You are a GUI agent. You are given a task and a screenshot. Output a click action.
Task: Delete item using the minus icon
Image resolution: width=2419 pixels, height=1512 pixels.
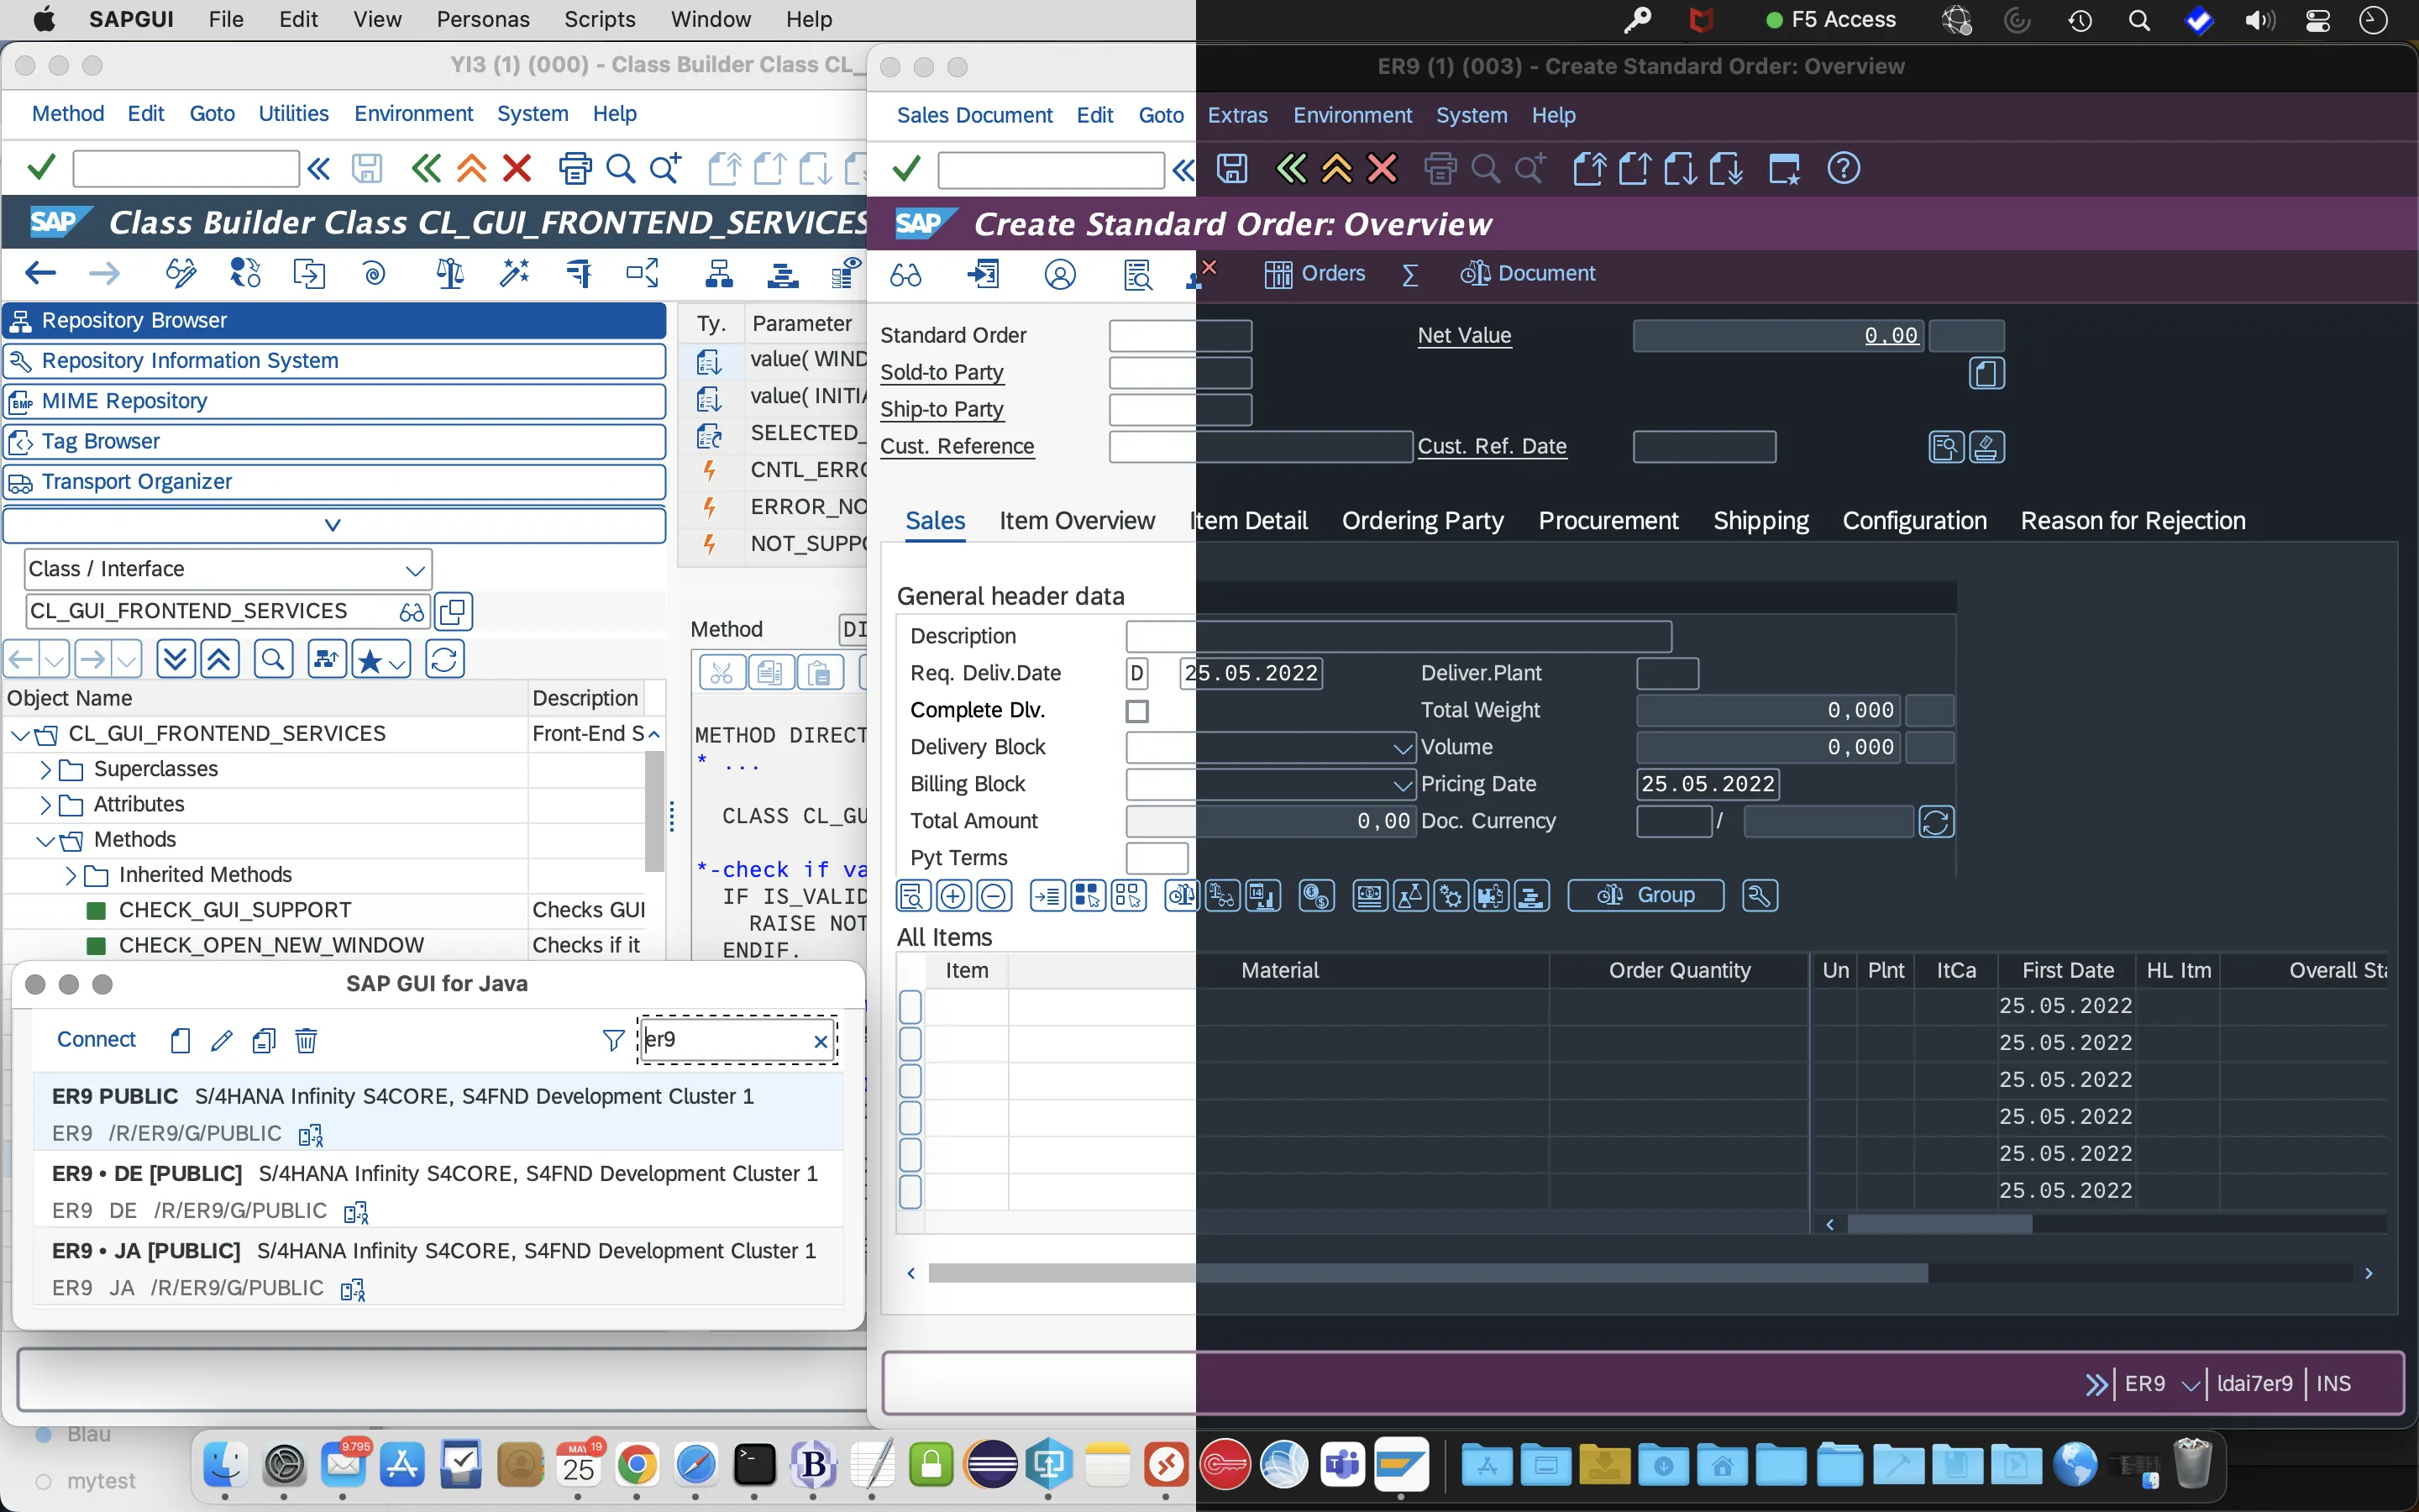(994, 895)
